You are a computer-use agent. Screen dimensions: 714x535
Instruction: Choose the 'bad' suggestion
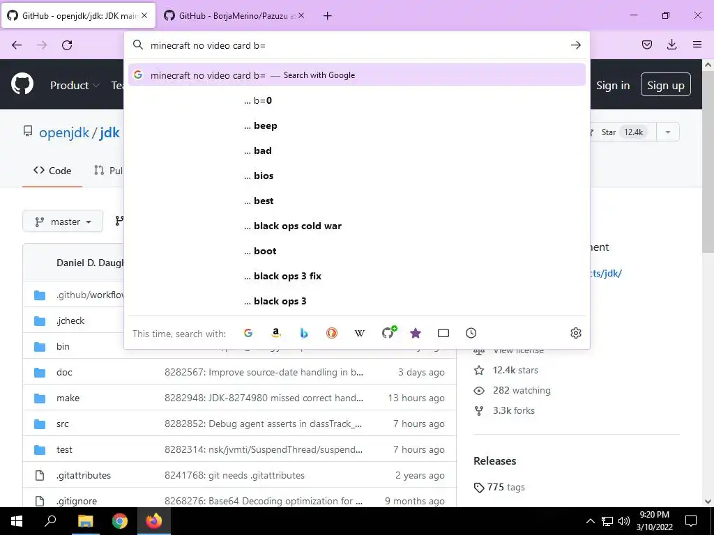[x=357, y=150]
